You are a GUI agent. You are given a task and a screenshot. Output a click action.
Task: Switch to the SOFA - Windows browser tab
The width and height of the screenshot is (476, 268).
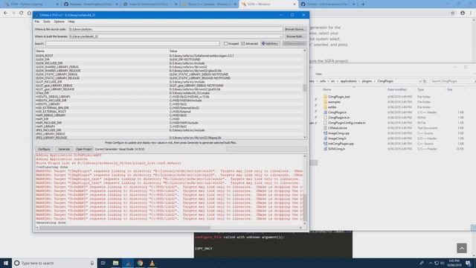[x=268, y=4]
